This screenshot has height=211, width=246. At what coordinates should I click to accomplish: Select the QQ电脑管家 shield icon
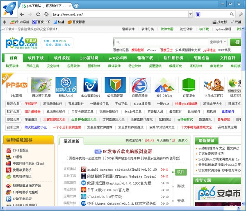(x=115, y=85)
